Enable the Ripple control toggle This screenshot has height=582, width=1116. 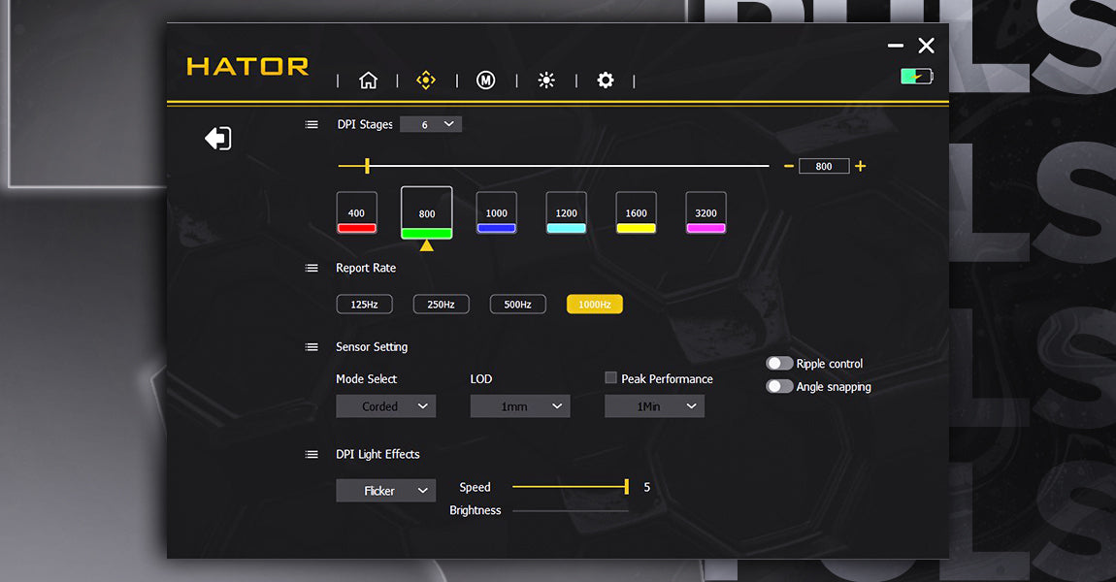779,364
